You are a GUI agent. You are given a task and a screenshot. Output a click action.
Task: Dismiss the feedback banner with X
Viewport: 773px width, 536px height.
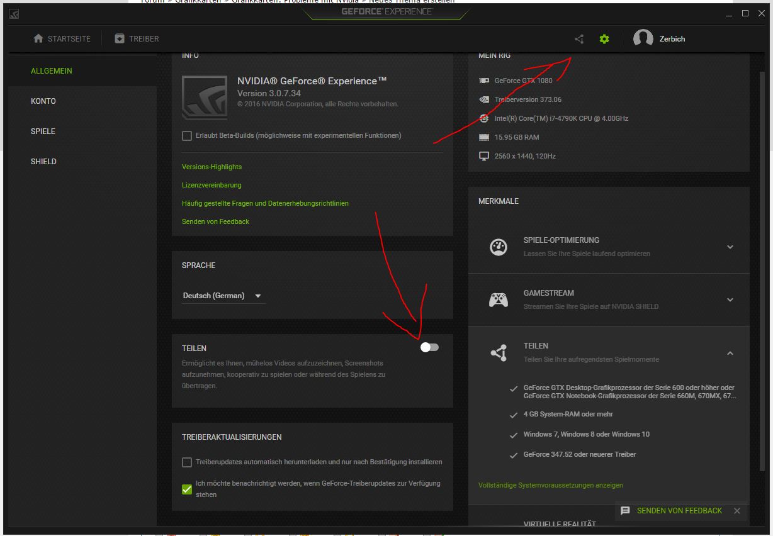(737, 511)
